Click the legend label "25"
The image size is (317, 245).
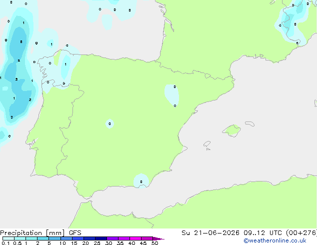[x=97, y=243]
